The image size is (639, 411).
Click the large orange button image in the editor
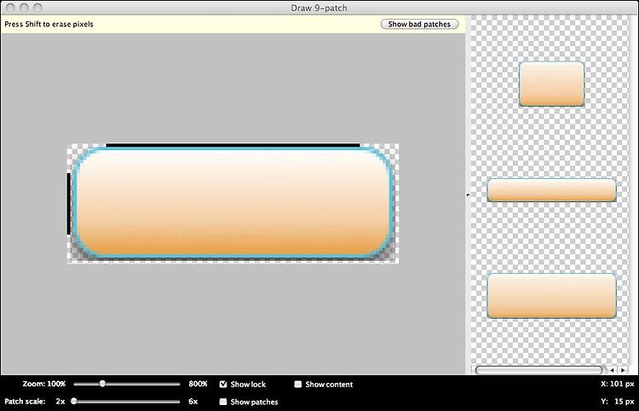(x=233, y=204)
